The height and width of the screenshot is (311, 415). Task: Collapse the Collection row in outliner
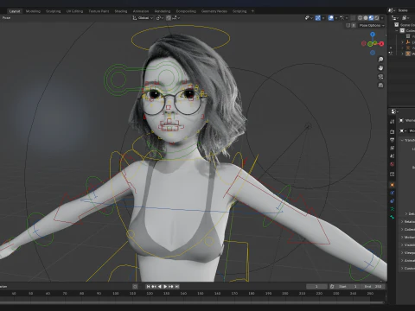tap(397, 31)
